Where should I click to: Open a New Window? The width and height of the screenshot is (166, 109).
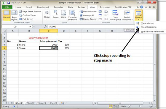tap(88, 11)
